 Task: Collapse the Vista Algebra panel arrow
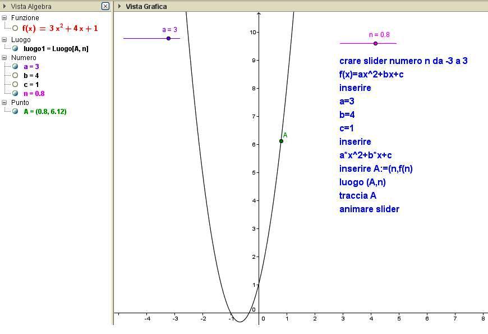pos(4,6)
